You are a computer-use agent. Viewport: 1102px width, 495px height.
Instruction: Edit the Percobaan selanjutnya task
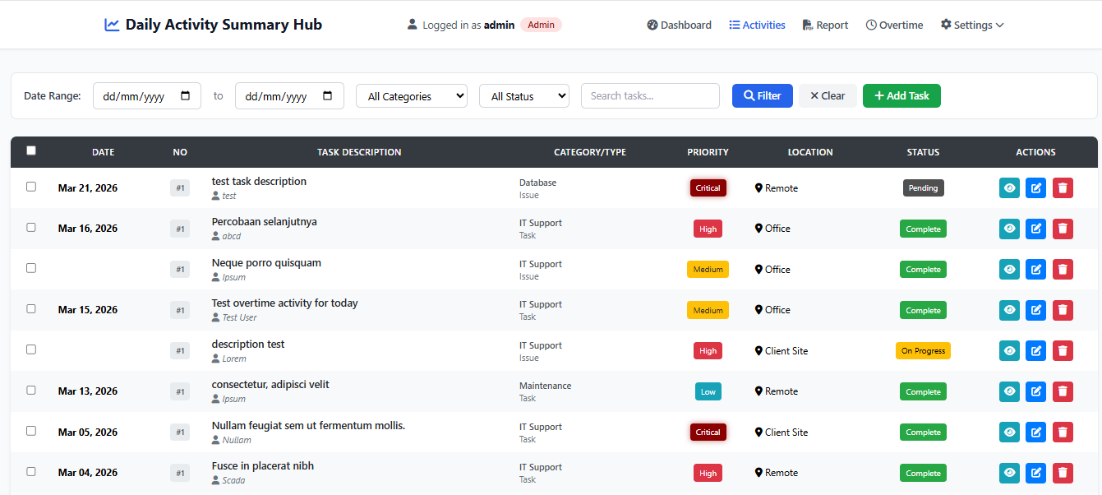click(1035, 229)
